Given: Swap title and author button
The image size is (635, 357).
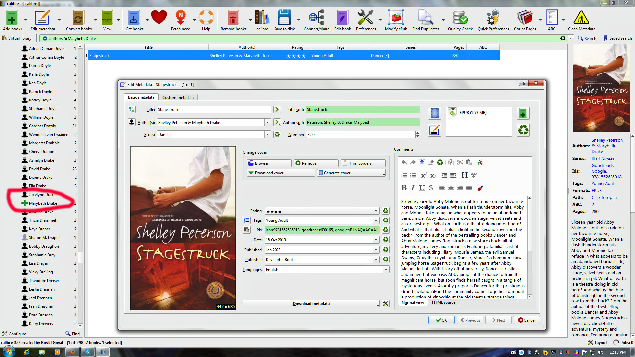Looking at the screenshot, I should coord(131,109).
